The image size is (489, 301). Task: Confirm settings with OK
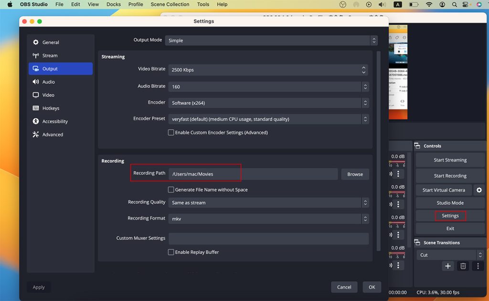click(372, 287)
